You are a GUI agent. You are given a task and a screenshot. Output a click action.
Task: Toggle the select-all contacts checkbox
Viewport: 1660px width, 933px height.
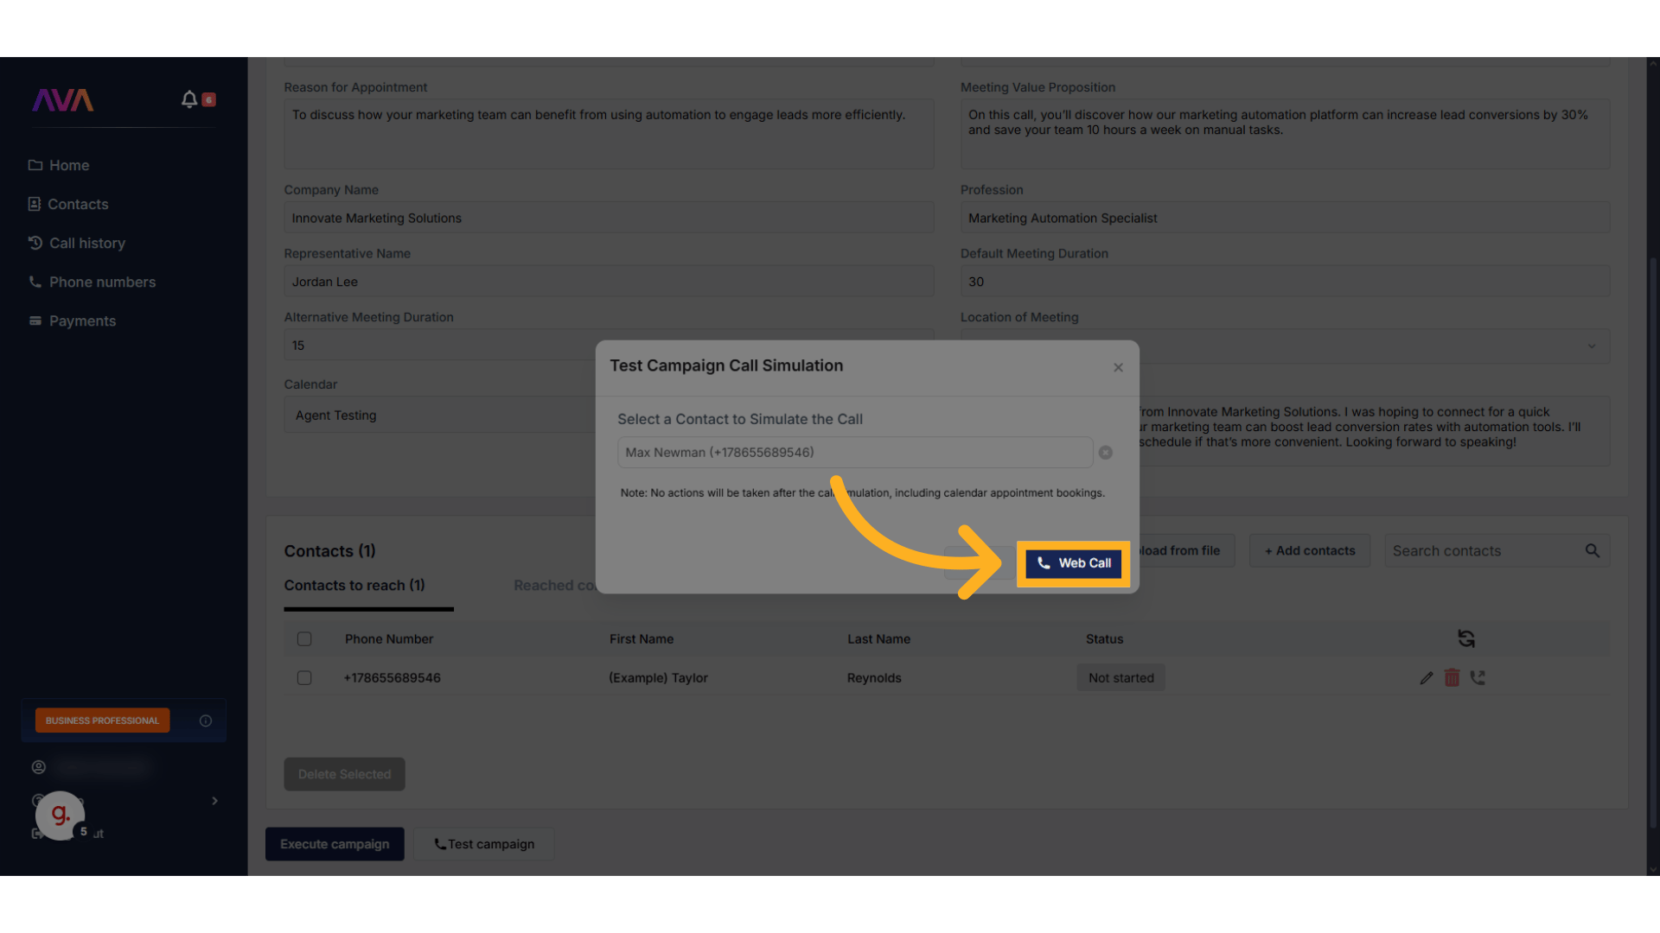point(304,639)
